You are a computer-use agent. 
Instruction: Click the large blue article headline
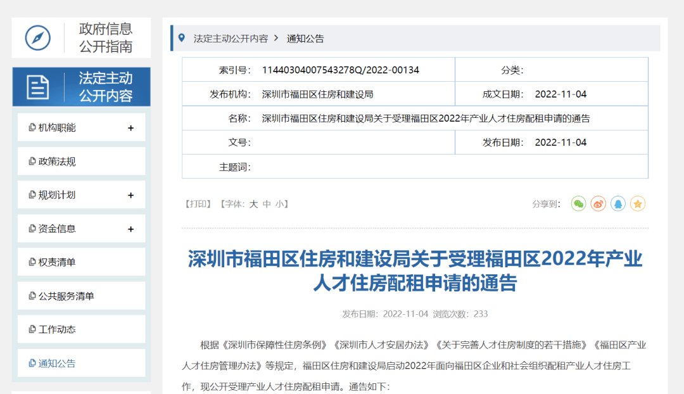[415, 270]
